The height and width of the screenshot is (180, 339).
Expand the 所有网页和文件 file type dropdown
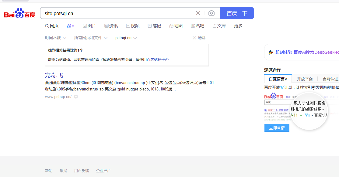click(91, 38)
